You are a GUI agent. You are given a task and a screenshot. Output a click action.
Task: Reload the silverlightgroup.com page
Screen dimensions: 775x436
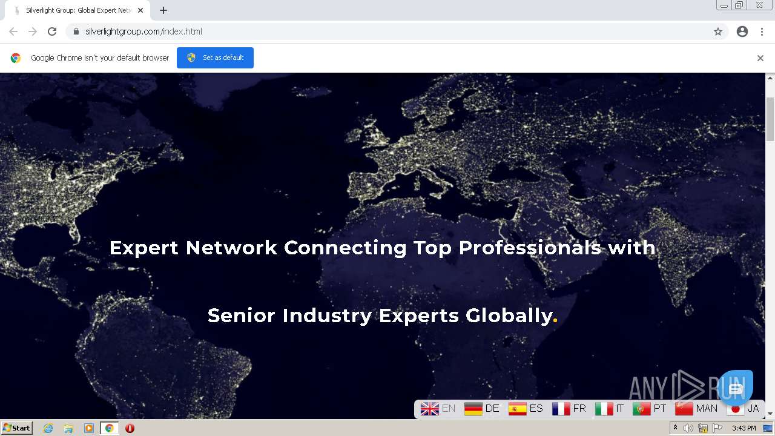point(52,31)
